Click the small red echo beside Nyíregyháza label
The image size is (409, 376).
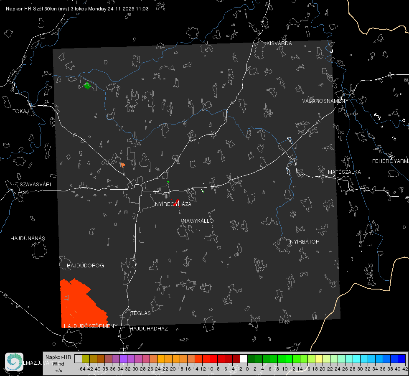coord(177,203)
